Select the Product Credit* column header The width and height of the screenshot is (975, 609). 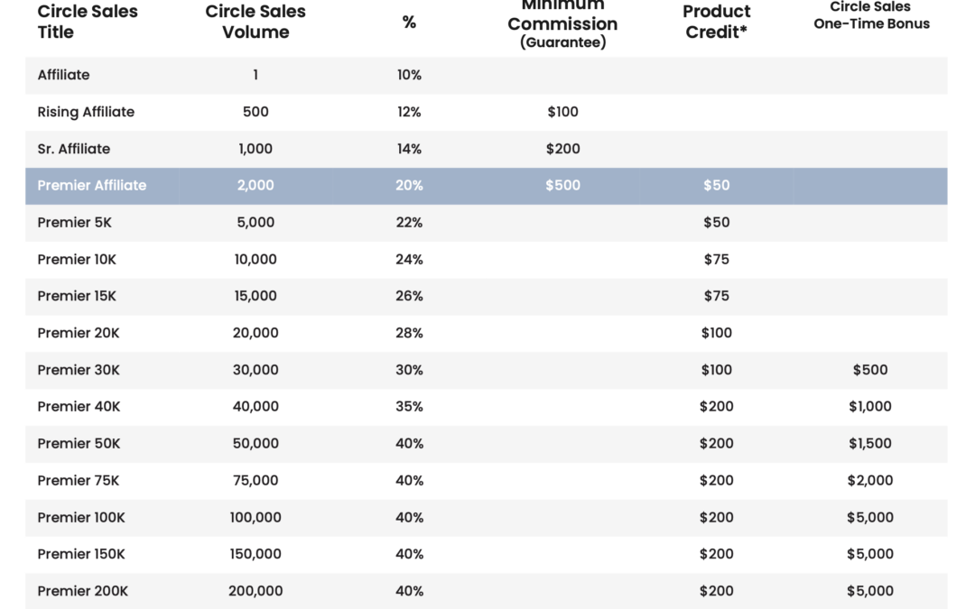716,22
